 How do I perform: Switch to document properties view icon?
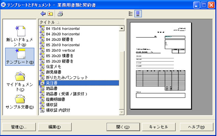point(130,14)
